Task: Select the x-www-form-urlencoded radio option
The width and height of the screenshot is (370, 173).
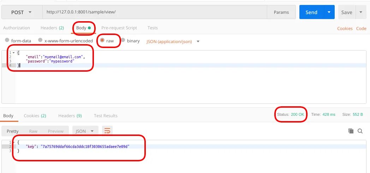Action: click(40, 40)
